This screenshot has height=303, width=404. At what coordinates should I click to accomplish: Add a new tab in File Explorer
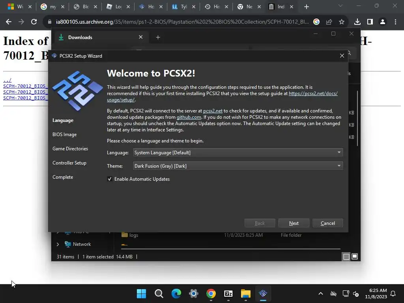click(x=158, y=37)
